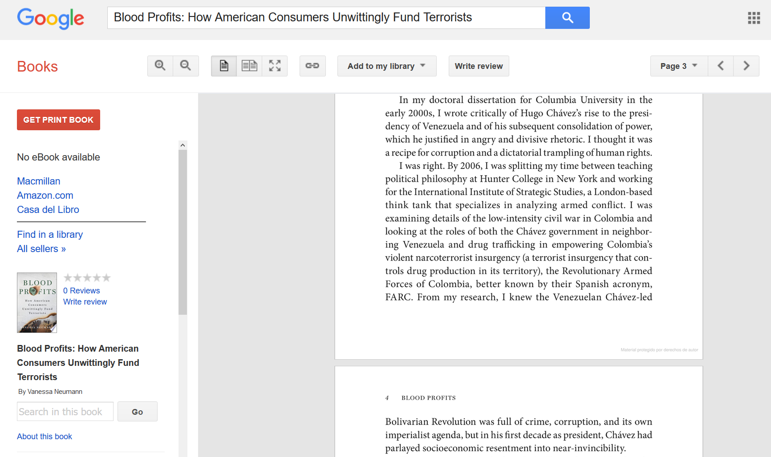771x457 pixels.
Task: Open the Amazon.com seller link
Action: click(x=45, y=195)
